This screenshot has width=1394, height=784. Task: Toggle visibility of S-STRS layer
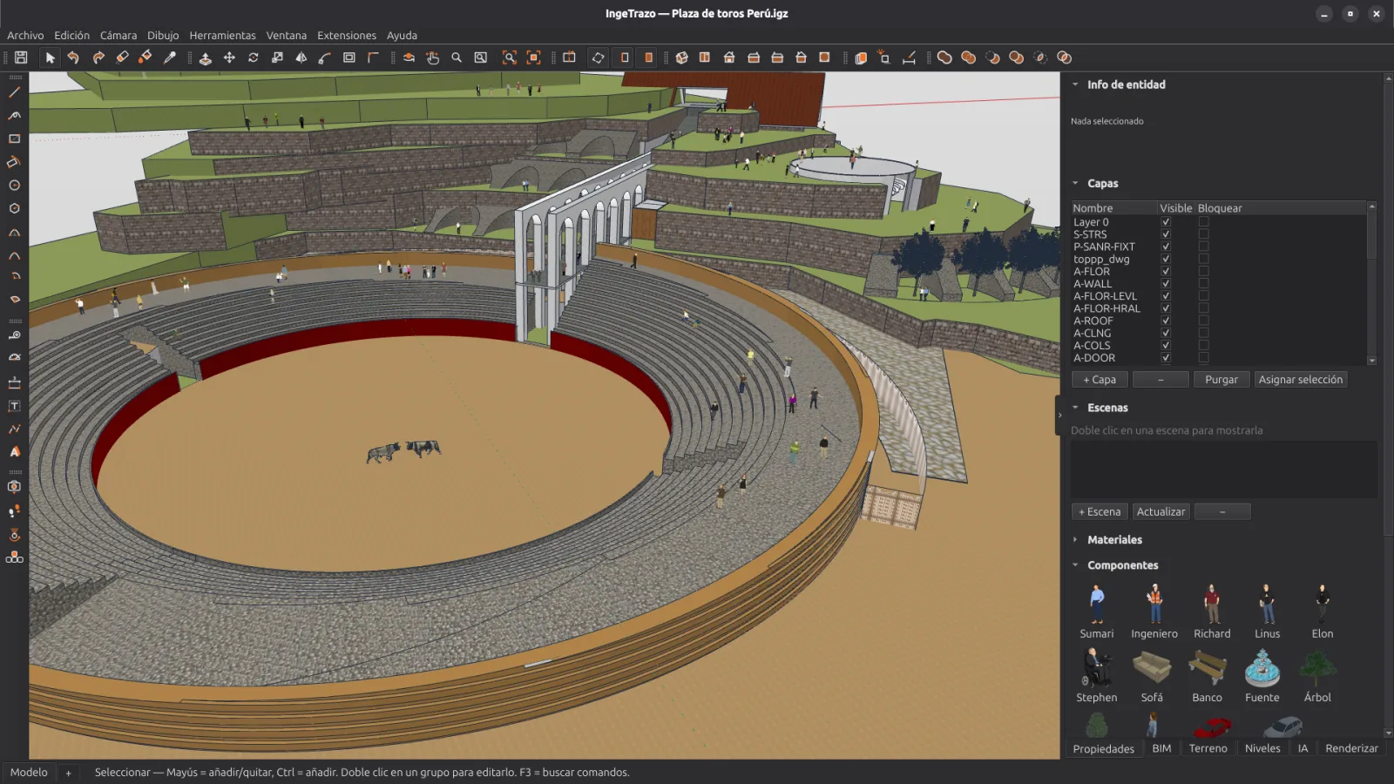pos(1166,234)
